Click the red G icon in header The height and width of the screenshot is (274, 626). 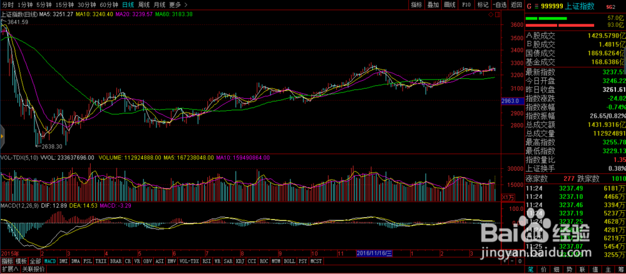click(x=530, y=6)
